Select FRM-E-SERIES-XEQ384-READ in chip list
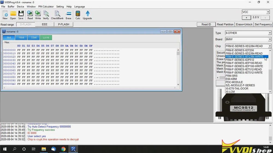 click(x=244, y=53)
